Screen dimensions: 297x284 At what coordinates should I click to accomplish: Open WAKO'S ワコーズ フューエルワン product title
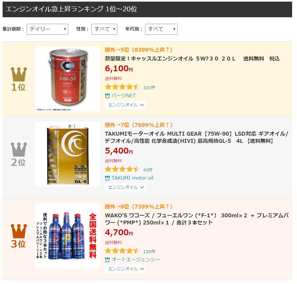pyautogui.click(x=196, y=219)
